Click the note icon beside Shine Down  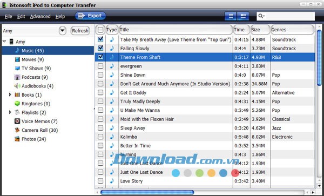point(112,75)
